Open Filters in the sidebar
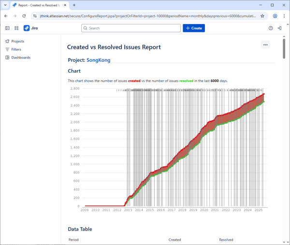The height and width of the screenshot is (245, 290). tap(16, 49)
